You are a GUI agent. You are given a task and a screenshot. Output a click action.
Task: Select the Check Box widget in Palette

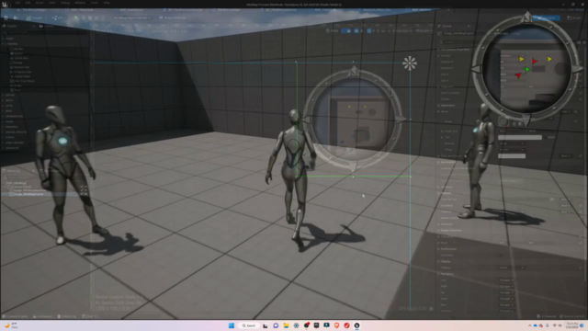(x=20, y=58)
